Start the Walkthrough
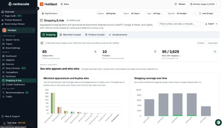The width and height of the screenshot is (222, 128). tap(73, 20)
